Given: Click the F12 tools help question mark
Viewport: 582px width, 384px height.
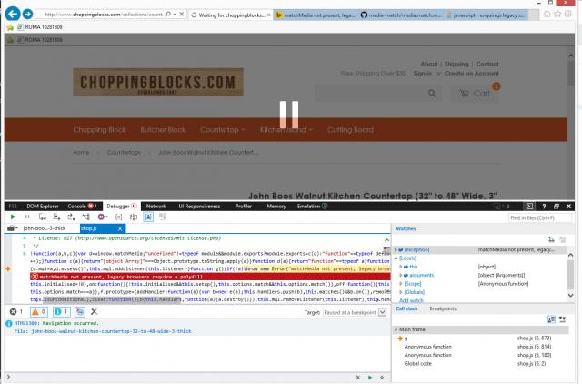Looking at the screenshot, I should click(544, 207).
